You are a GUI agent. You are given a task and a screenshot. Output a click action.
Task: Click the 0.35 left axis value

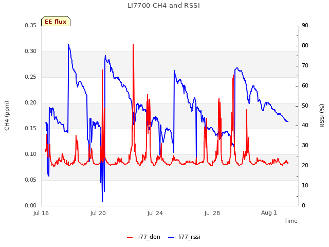click(x=31, y=25)
